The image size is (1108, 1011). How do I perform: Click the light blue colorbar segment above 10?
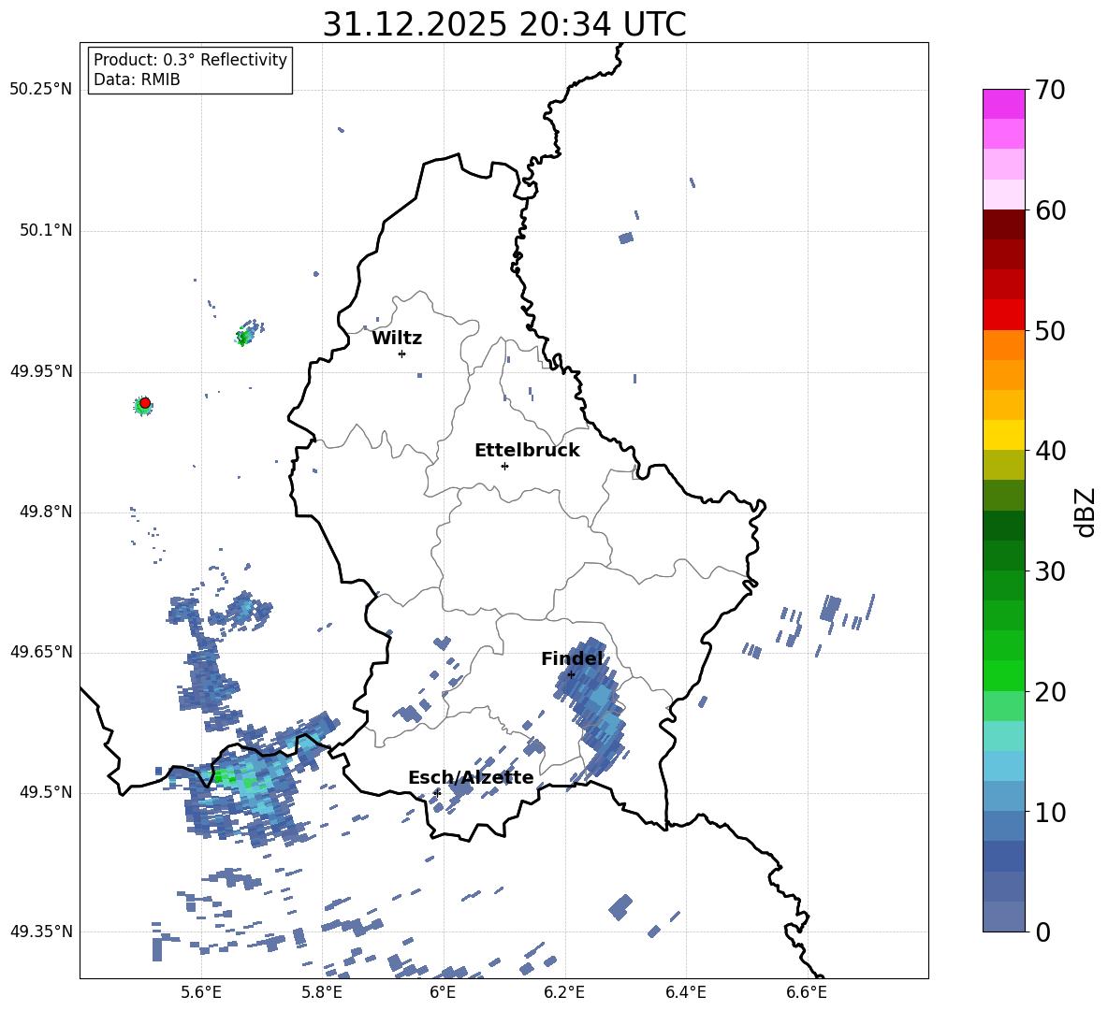1003,796
